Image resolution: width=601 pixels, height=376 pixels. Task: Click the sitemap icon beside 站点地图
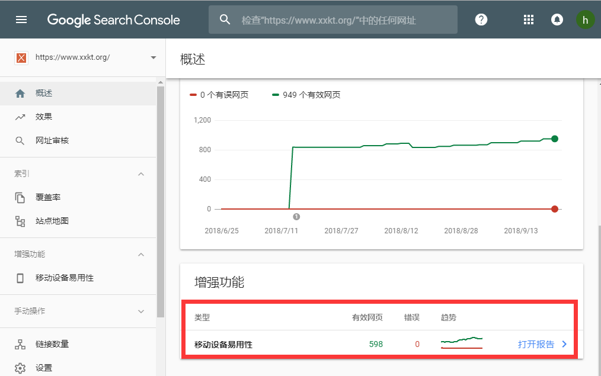tap(20, 221)
